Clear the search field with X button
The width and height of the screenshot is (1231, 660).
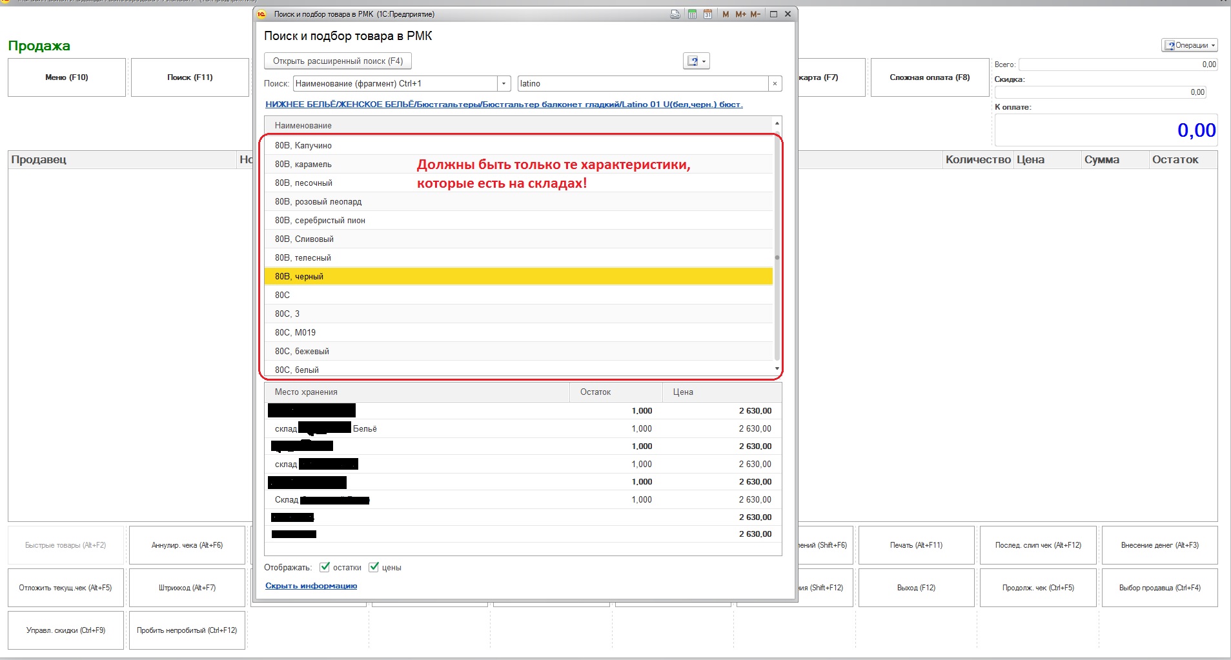[x=775, y=84]
